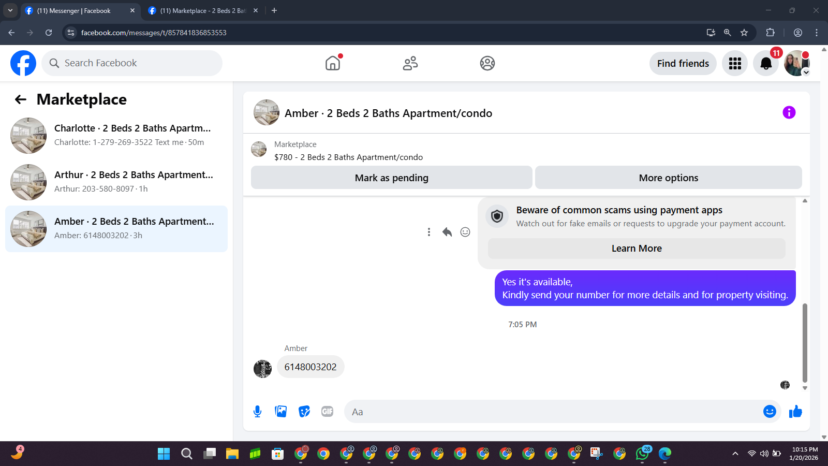Expand the tab search dropdown

[10, 10]
